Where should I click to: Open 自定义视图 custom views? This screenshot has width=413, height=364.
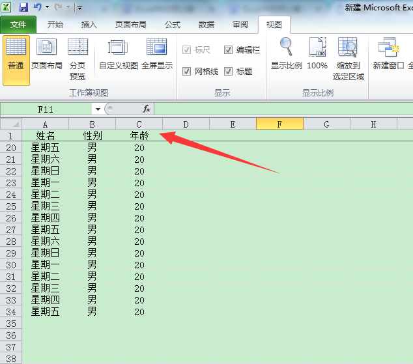pyautogui.click(x=119, y=54)
